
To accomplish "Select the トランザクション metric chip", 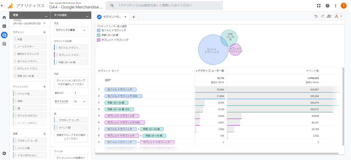I will [30, 155].
